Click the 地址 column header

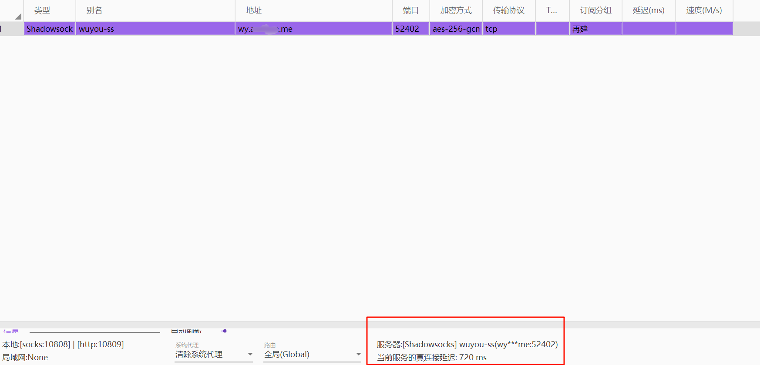pos(254,10)
